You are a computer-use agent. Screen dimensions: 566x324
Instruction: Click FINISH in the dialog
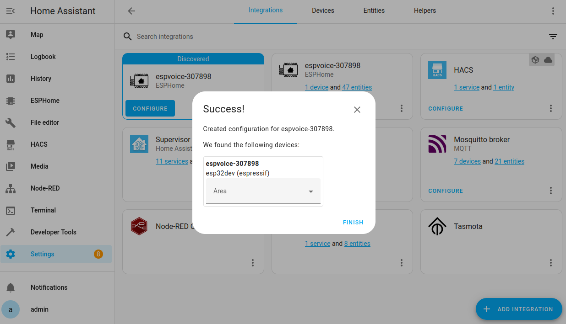click(353, 223)
